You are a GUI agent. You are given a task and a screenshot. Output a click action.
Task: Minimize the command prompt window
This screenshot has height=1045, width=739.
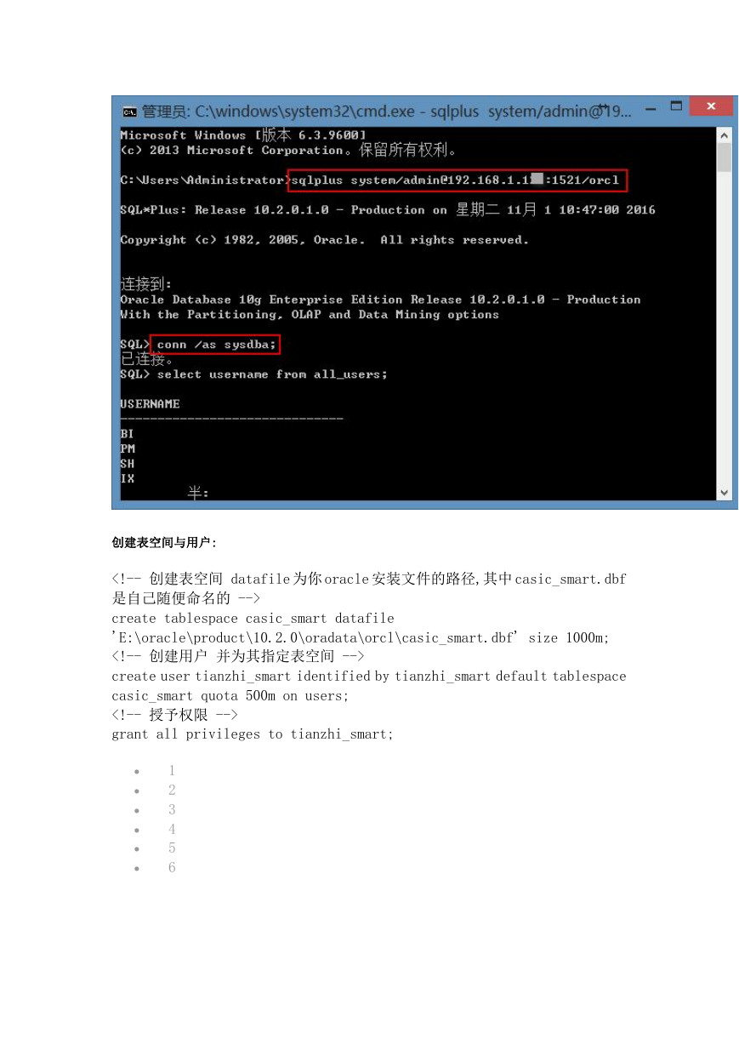(x=649, y=109)
